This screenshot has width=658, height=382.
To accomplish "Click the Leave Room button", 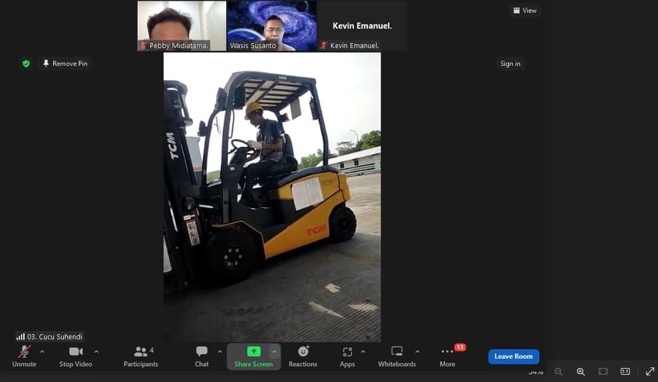I will [x=514, y=357].
